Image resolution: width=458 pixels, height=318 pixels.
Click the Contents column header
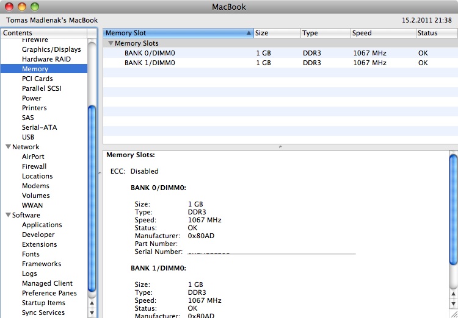click(x=44, y=33)
